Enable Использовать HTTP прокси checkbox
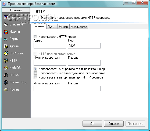The image size is (150, 131). [35, 36]
